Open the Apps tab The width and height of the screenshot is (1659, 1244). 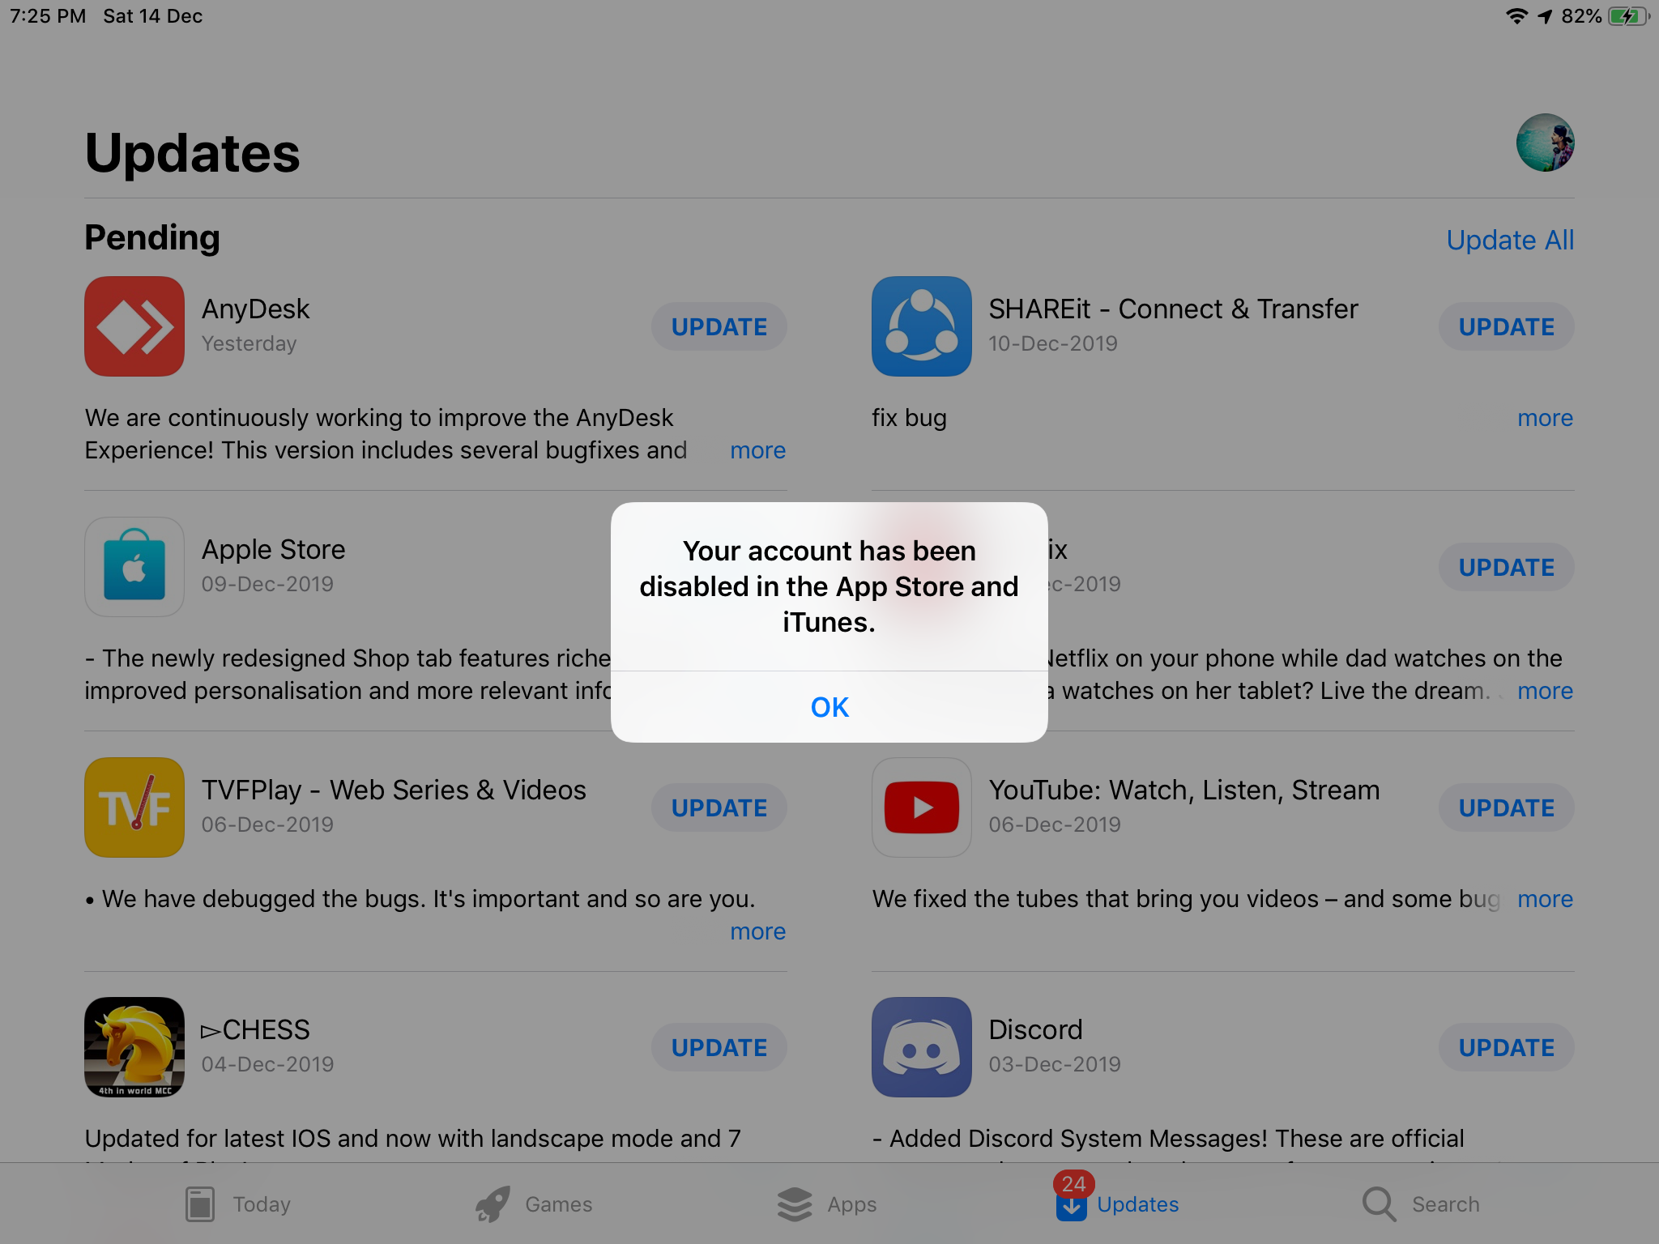[828, 1204]
